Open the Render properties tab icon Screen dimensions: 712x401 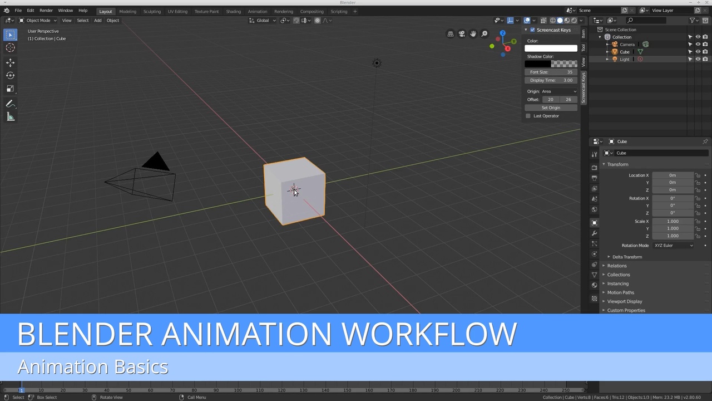pyautogui.click(x=595, y=168)
